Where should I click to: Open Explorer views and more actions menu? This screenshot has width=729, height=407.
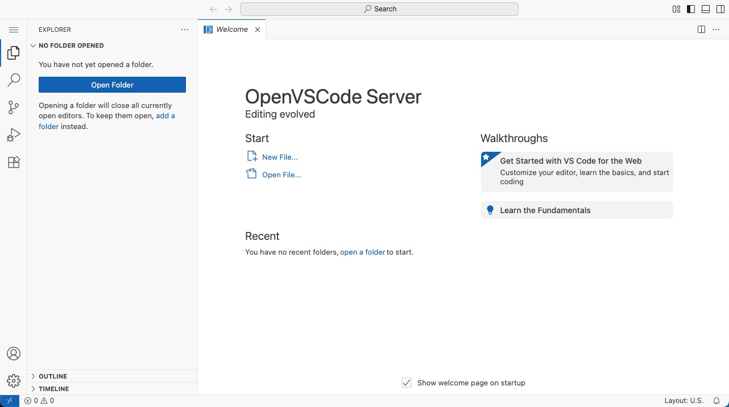click(x=185, y=30)
